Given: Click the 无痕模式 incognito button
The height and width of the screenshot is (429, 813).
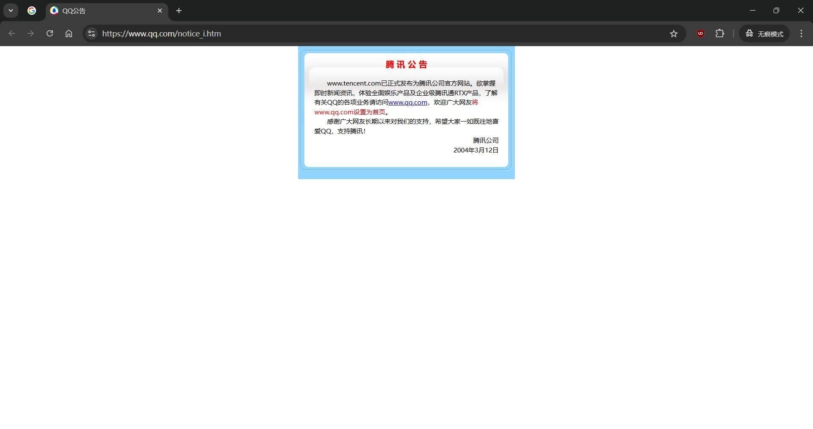Looking at the screenshot, I should [x=764, y=33].
